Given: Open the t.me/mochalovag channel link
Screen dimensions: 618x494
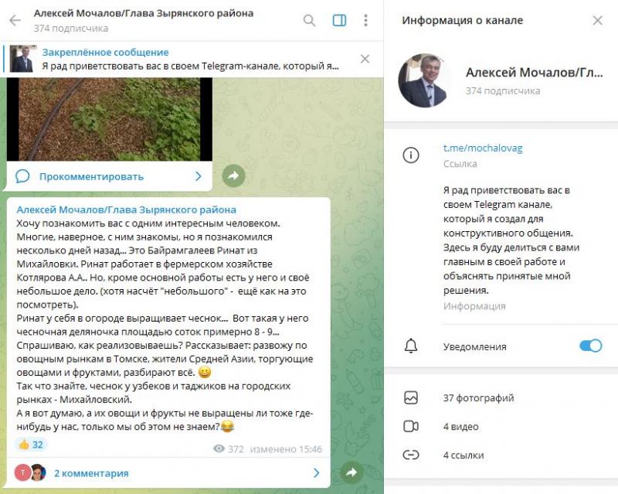Looking at the screenshot, I should pyautogui.click(x=483, y=148).
